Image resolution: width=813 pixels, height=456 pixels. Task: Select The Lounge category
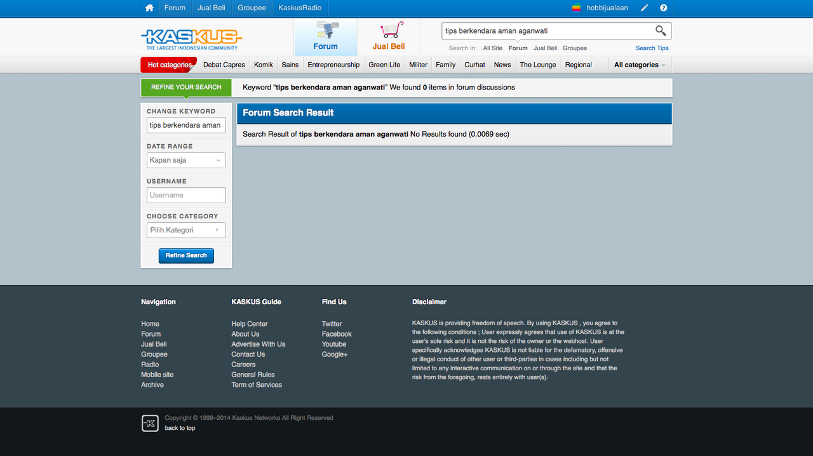[538, 65]
